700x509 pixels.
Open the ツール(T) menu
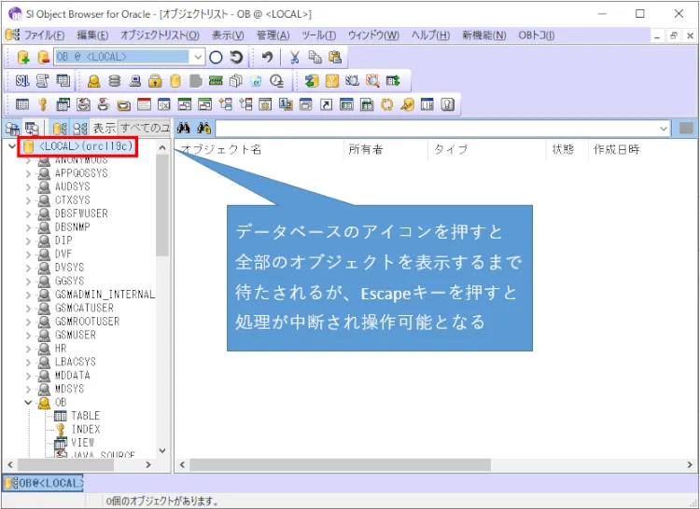(319, 35)
